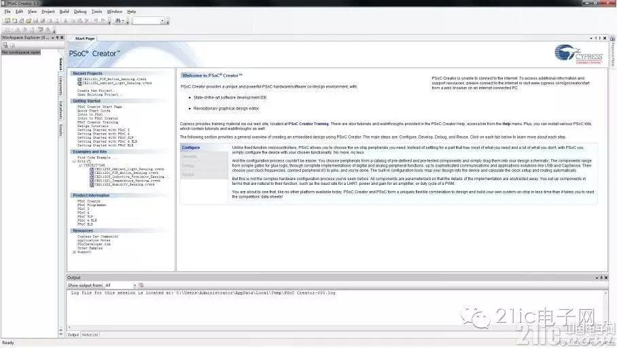Select the Reuse tab in overview
The width and height of the screenshot is (617, 348).
tap(203, 175)
